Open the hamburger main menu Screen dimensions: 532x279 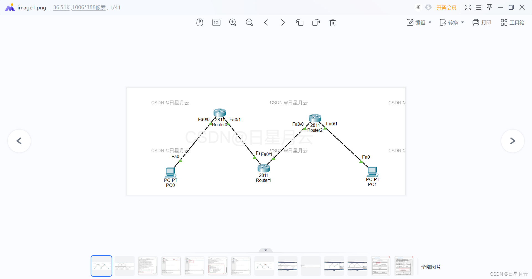[479, 7]
